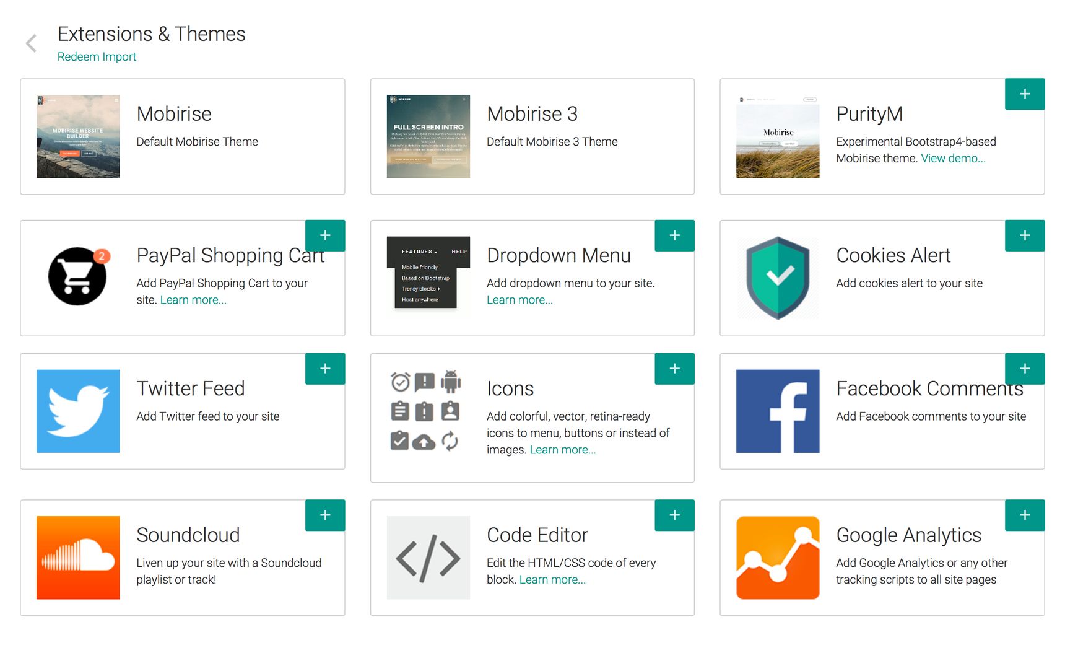
Task: Click the Mobirise 3 theme title
Action: pos(532,114)
